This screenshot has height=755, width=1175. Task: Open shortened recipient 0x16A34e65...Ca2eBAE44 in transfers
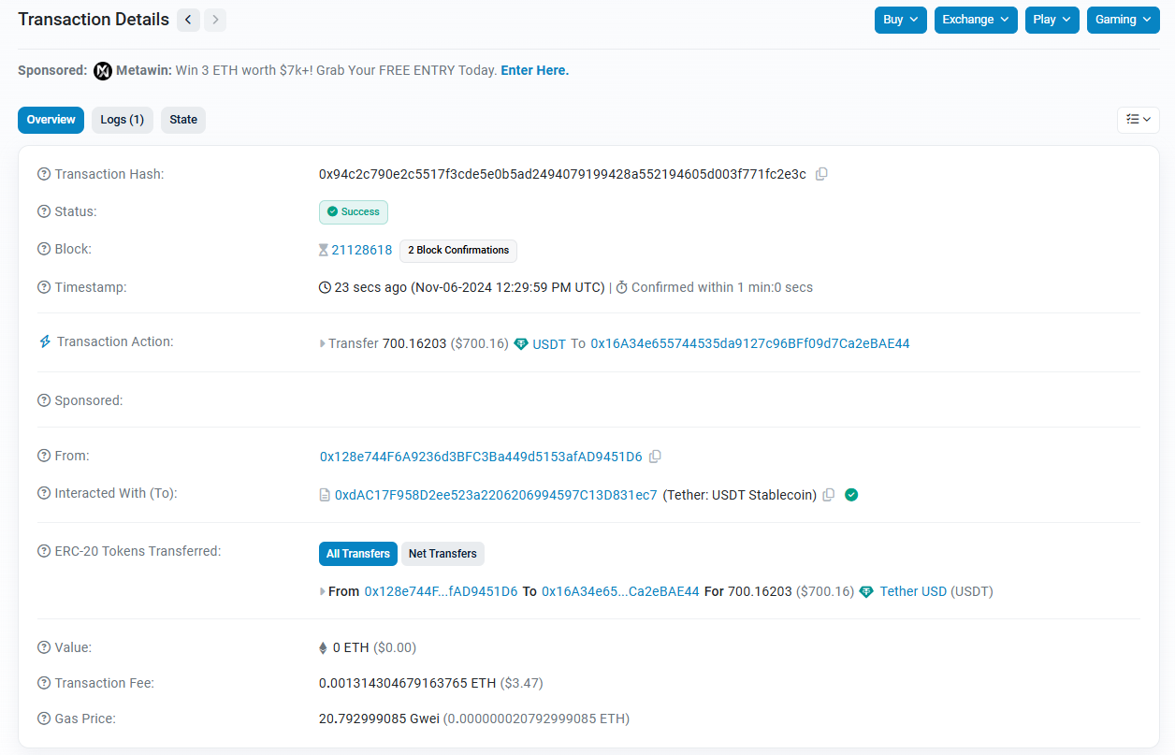pyautogui.click(x=620, y=591)
